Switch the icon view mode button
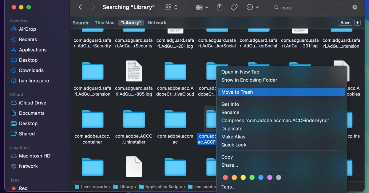The height and width of the screenshot is (193, 369). [x=172, y=7]
